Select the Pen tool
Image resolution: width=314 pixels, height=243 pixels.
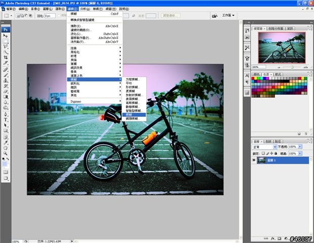(x=6, y=114)
